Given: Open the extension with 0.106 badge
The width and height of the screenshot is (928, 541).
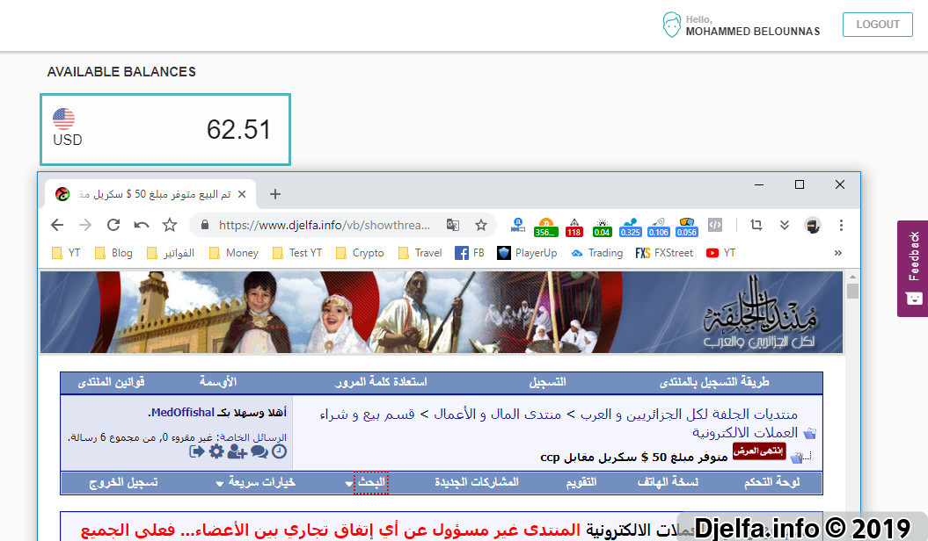Looking at the screenshot, I should point(659,227).
